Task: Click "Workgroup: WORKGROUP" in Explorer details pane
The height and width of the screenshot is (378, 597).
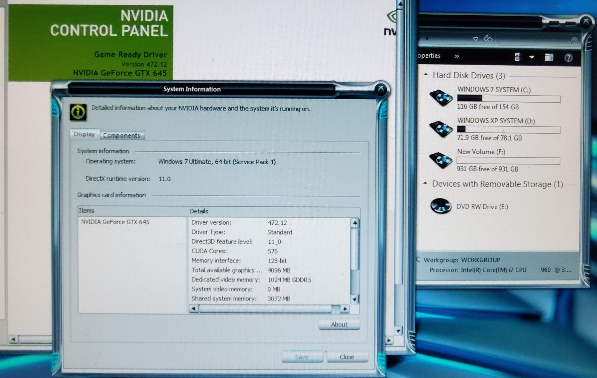Action: tap(462, 260)
